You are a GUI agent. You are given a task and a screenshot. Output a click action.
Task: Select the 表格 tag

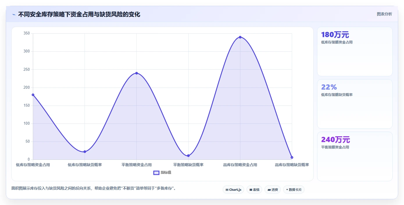(x=254, y=190)
